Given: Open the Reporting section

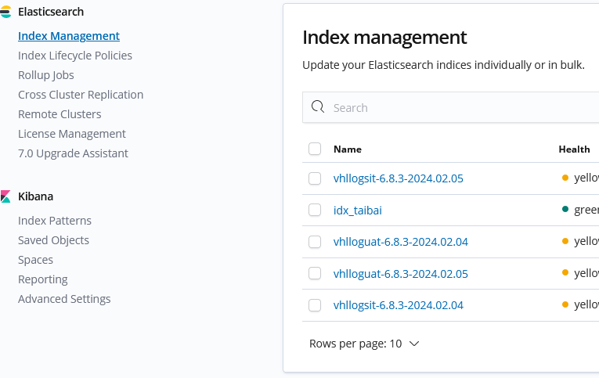Looking at the screenshot, I should pos(43,279).
